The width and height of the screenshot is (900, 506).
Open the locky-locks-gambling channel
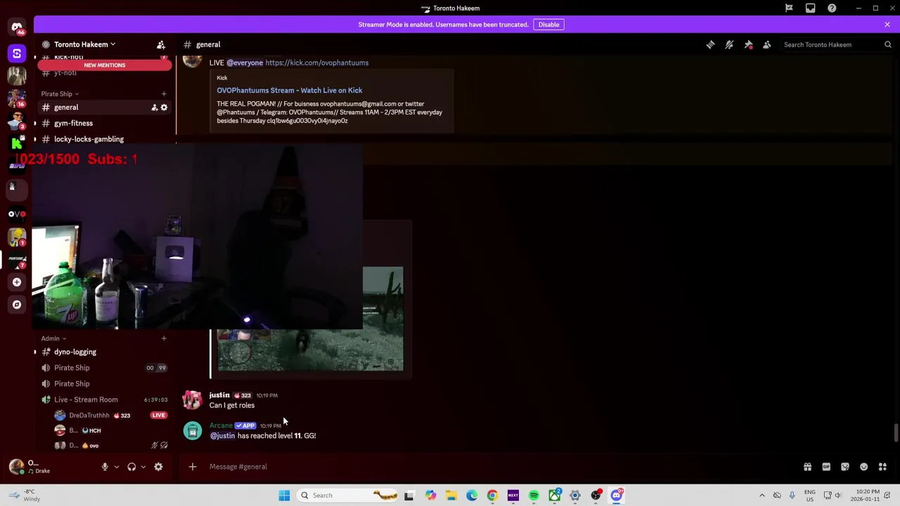tap(104, 139)
